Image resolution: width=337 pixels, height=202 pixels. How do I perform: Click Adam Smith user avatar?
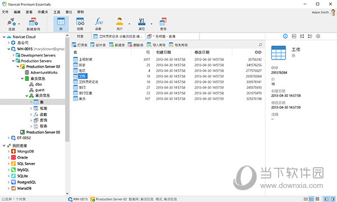point(334,12)
